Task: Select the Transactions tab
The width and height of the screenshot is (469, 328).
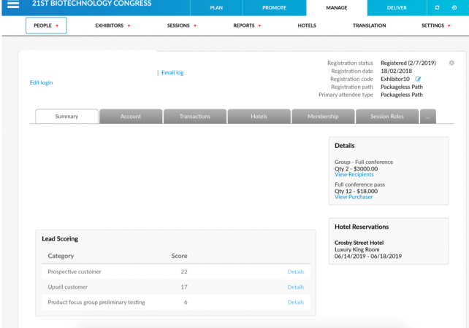Action: pyautogui.click(x=194, y=117)
